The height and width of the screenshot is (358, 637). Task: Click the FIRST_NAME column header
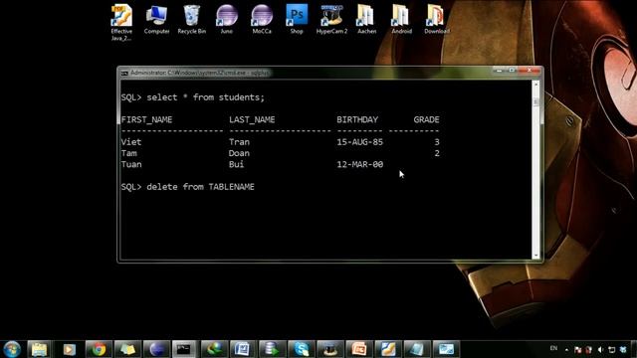[x=146, y=119]
